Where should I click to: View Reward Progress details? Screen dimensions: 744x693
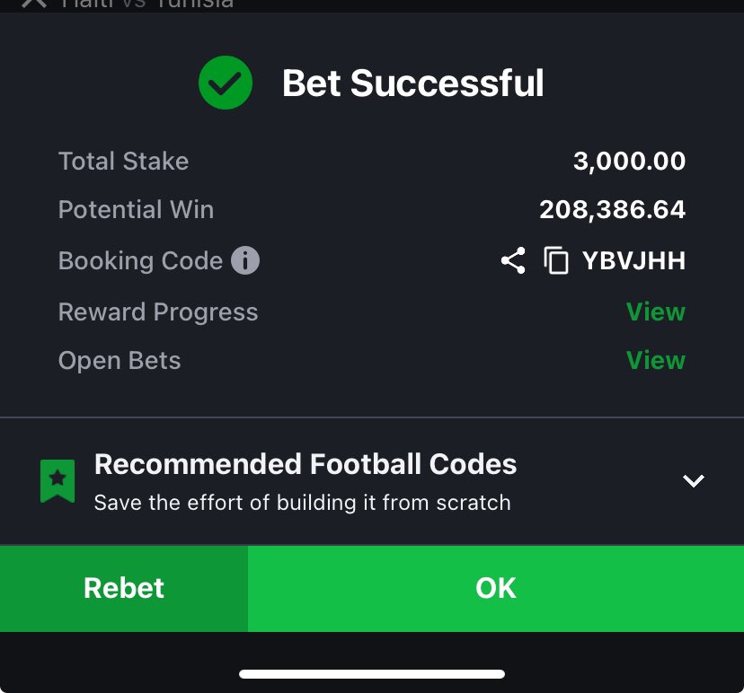[x=655, y=312]
